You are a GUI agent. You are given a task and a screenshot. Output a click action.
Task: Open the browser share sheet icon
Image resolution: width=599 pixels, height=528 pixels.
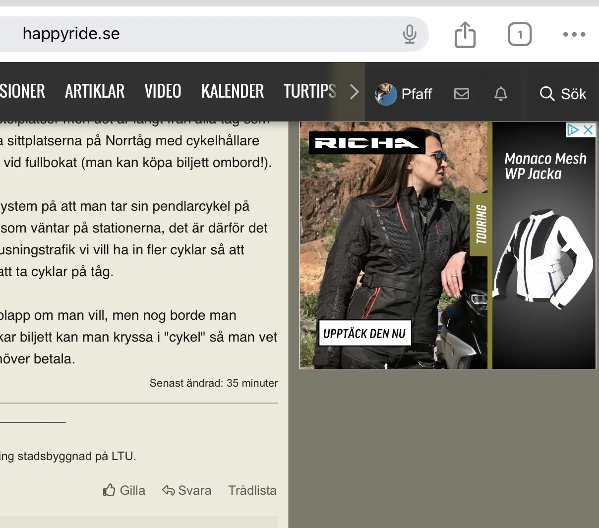click(x=465, y=35)
